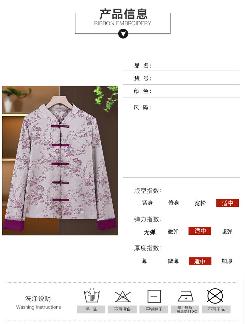Select 微薄 thickness option
The image size is (247, 324).
click(173, 261)
